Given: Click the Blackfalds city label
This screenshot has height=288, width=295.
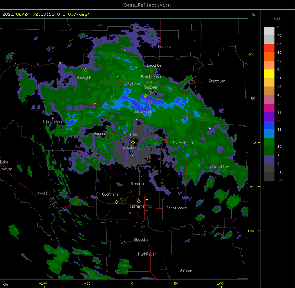Looking at the screenshot, I should (x=151, y=76).
